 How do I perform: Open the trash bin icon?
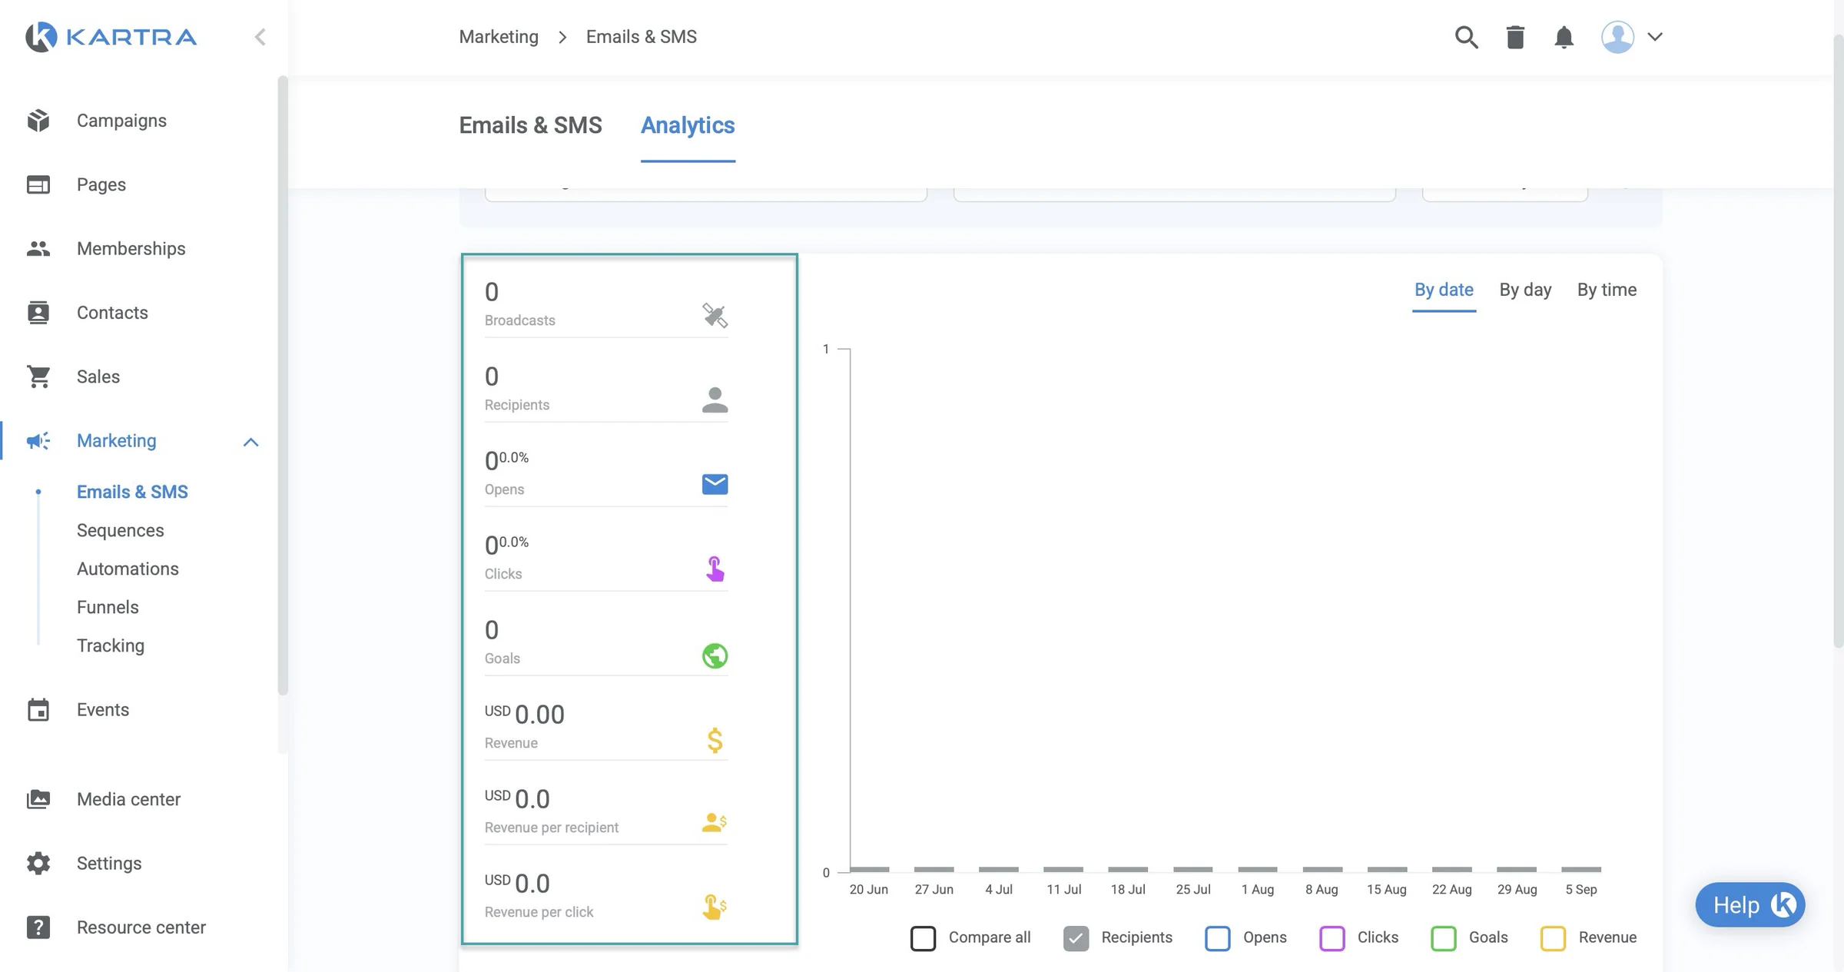[1515, 37]
